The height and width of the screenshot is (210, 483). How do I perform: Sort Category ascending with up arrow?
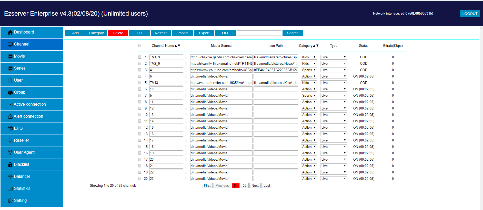[x=314, y=46]
